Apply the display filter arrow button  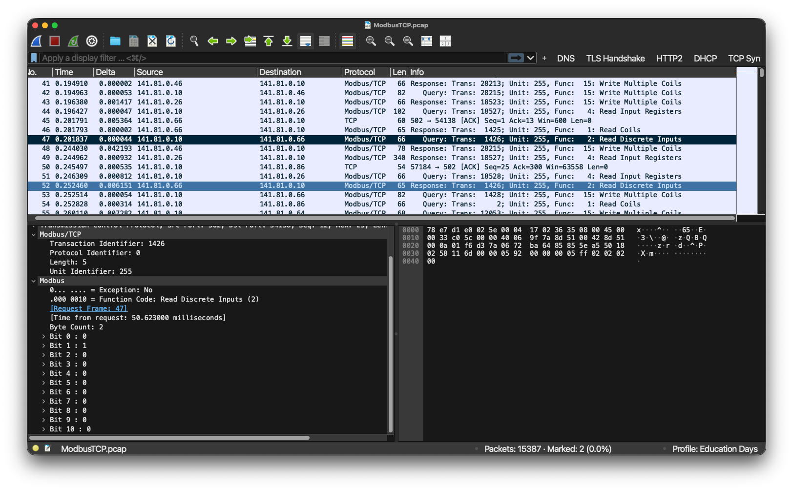516,58
